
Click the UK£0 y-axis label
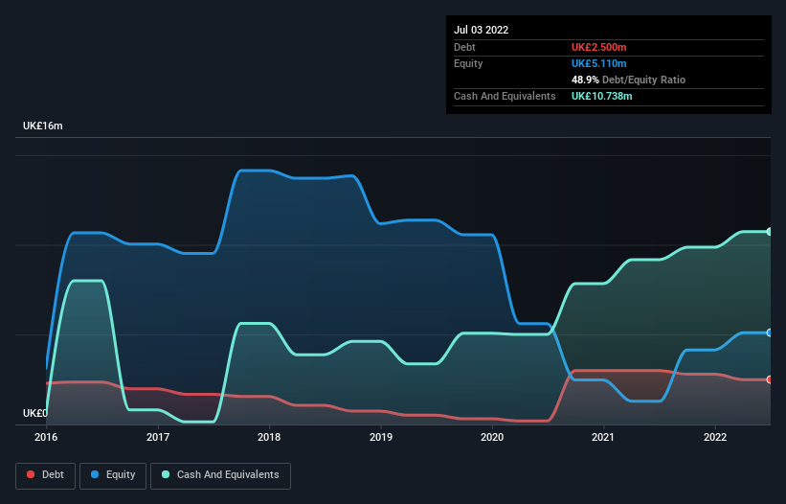point(35,413)
